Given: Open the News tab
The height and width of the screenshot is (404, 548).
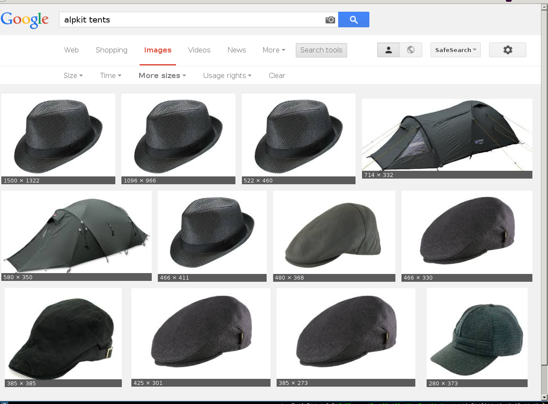Looking at the screenshot, I should (237, 50).
